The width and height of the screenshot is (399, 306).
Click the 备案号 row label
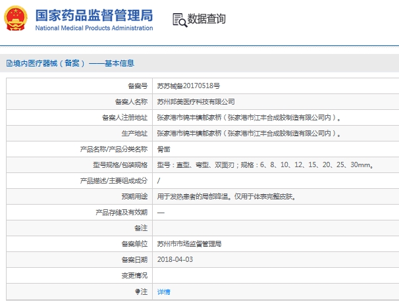click(x=138, y=86)
